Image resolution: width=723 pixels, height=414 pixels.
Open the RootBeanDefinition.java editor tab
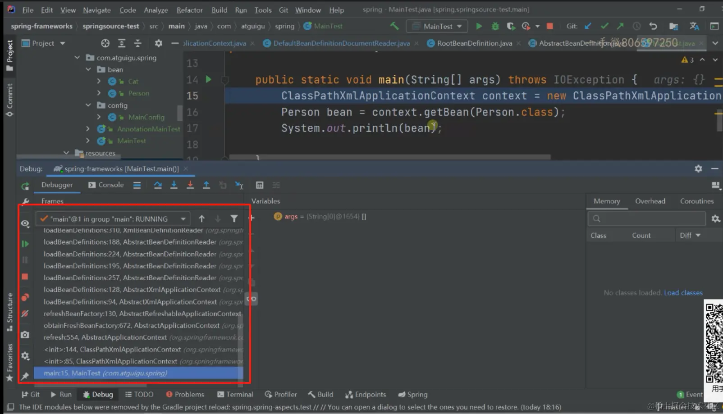click(474, 43)
